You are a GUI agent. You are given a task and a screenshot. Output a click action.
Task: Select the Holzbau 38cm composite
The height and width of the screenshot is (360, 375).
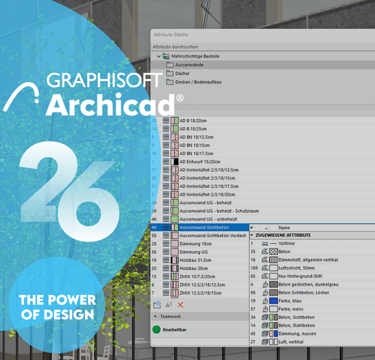coord(200,269)
